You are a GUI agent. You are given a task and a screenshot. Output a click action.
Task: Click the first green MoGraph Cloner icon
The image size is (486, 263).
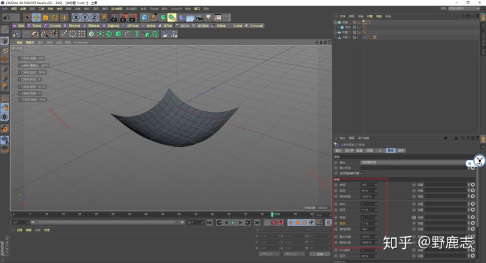tap(91, 34)
